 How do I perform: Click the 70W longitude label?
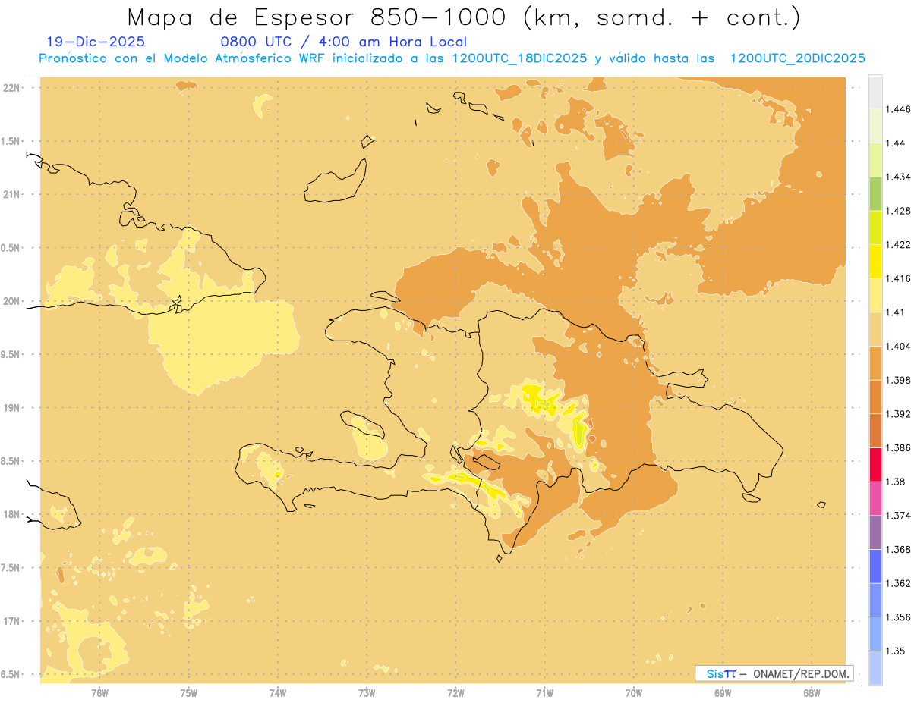634,693
